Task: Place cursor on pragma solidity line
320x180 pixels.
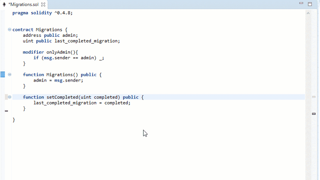Action: 42,13
